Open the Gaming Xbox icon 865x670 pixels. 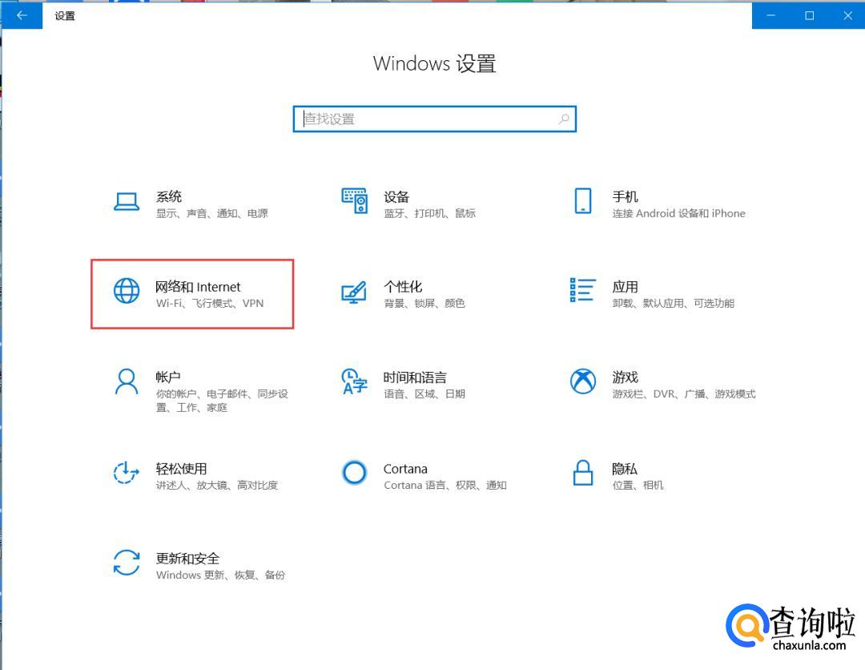[582, 381]
